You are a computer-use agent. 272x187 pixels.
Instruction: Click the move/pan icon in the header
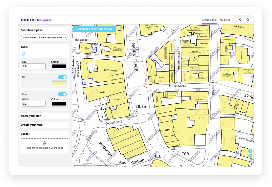point(240,20)
